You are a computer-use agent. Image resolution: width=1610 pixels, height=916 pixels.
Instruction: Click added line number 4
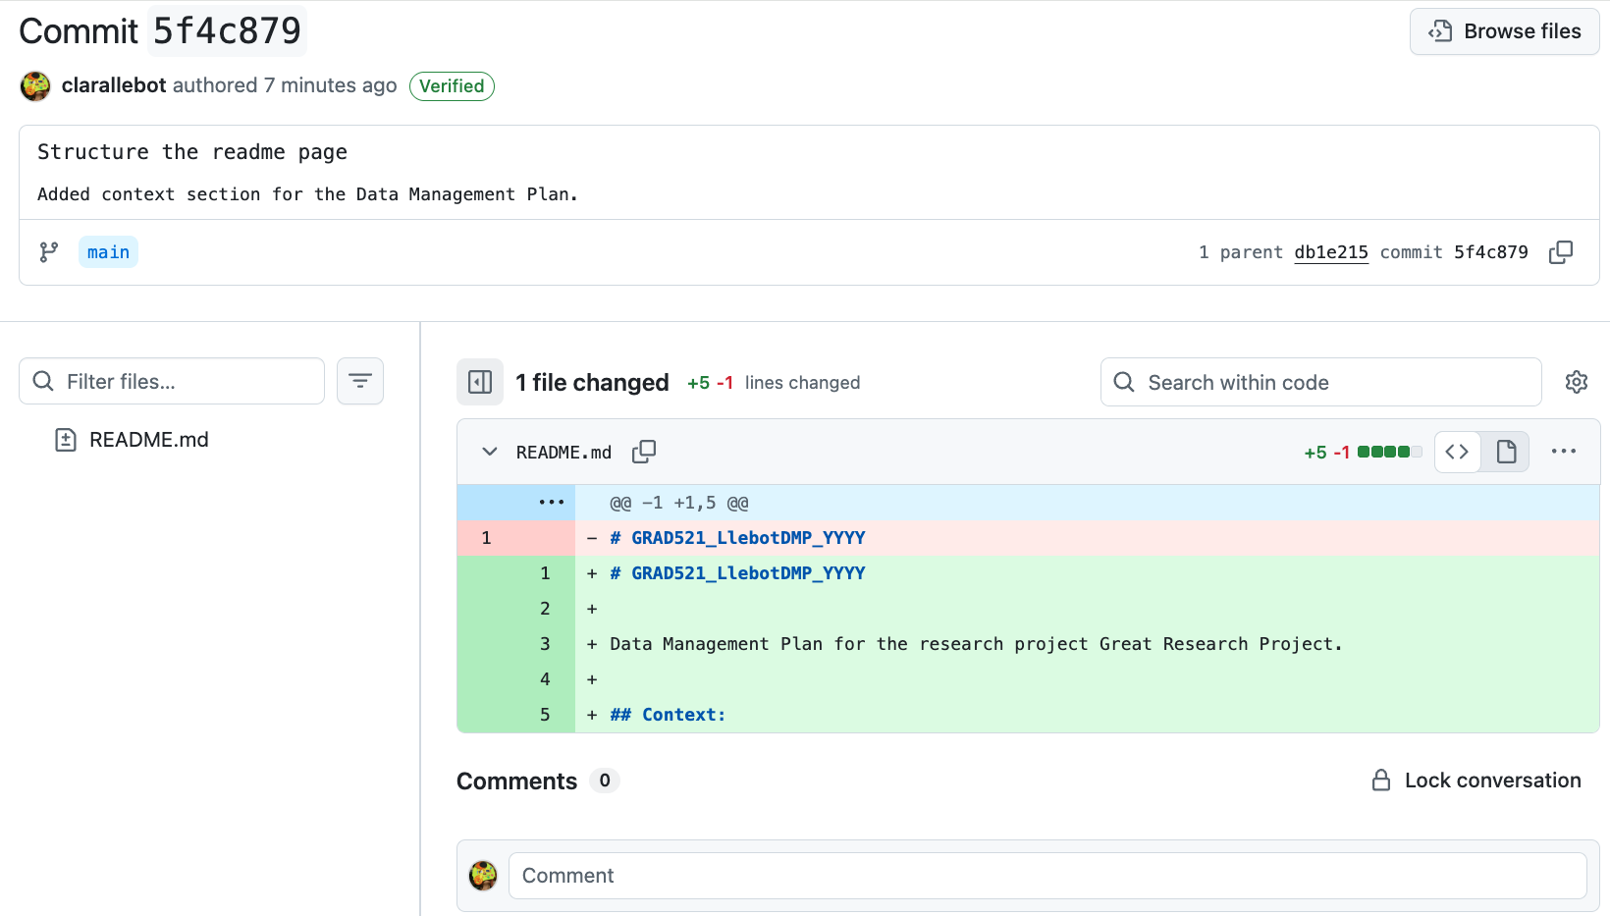(545, 679)
